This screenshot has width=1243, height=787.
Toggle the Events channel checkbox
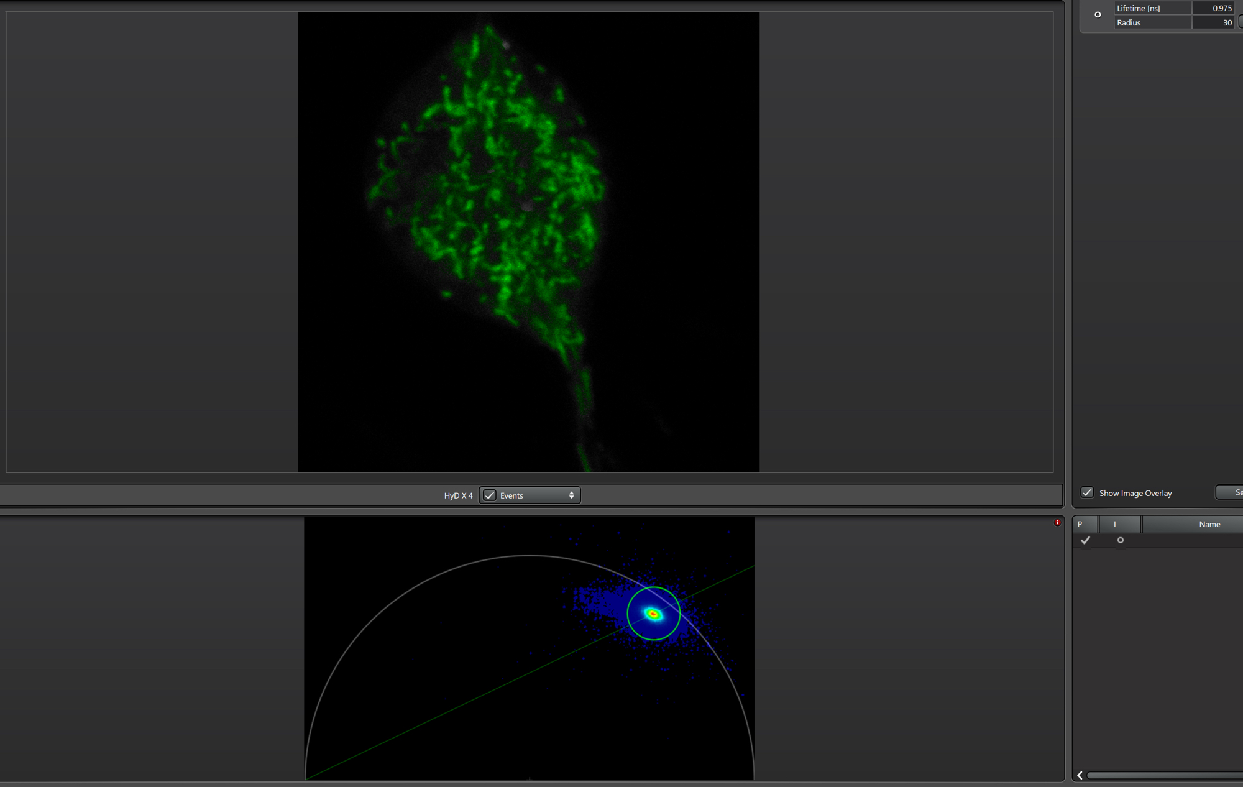click(x=490, y=495)
